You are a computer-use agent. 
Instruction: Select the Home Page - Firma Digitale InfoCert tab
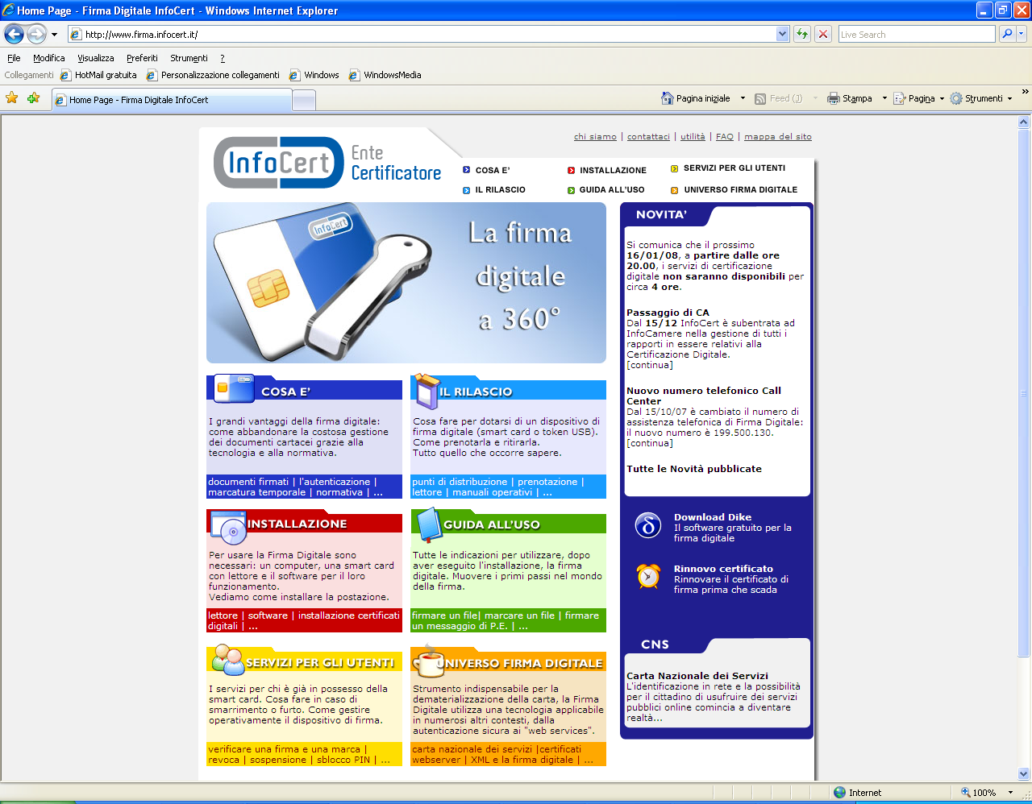(x=171, y=100)
